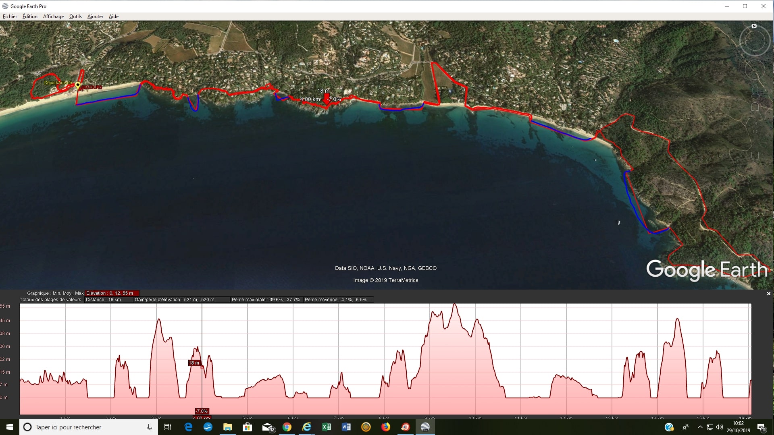This screenshot has height=435, width=774.
Task: Click the network tray icon
Action: point(710,427)
